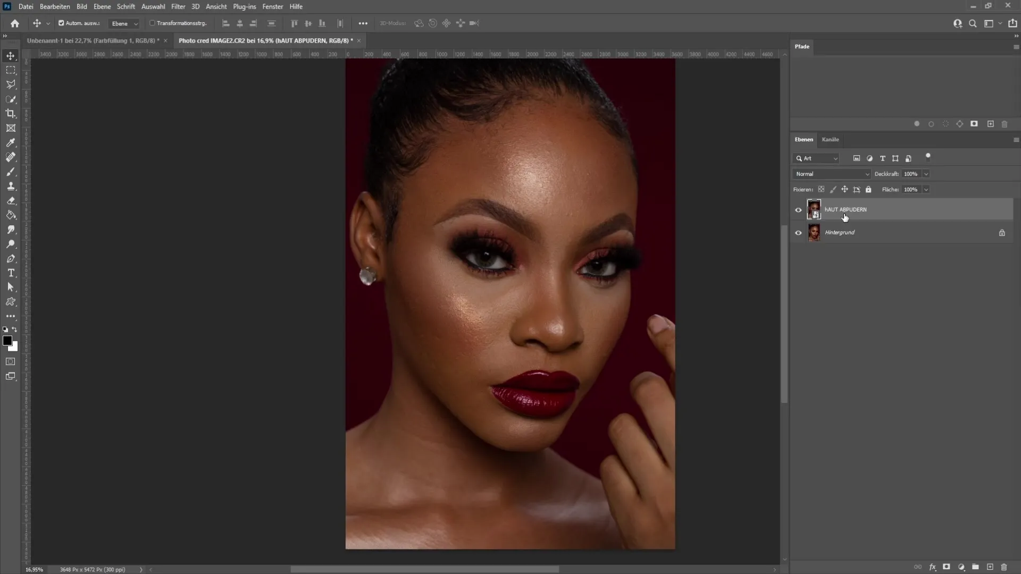Viewport: 1021px width, 574px height.
Task: Select the Crop tool
Action: pos(11,114)
